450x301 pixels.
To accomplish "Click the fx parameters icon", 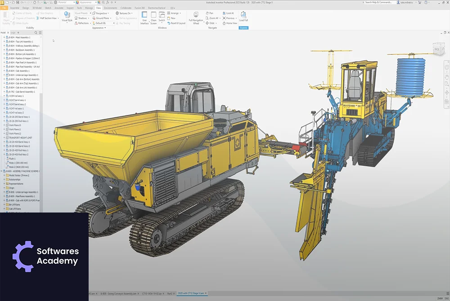I will tap(108, 2).
